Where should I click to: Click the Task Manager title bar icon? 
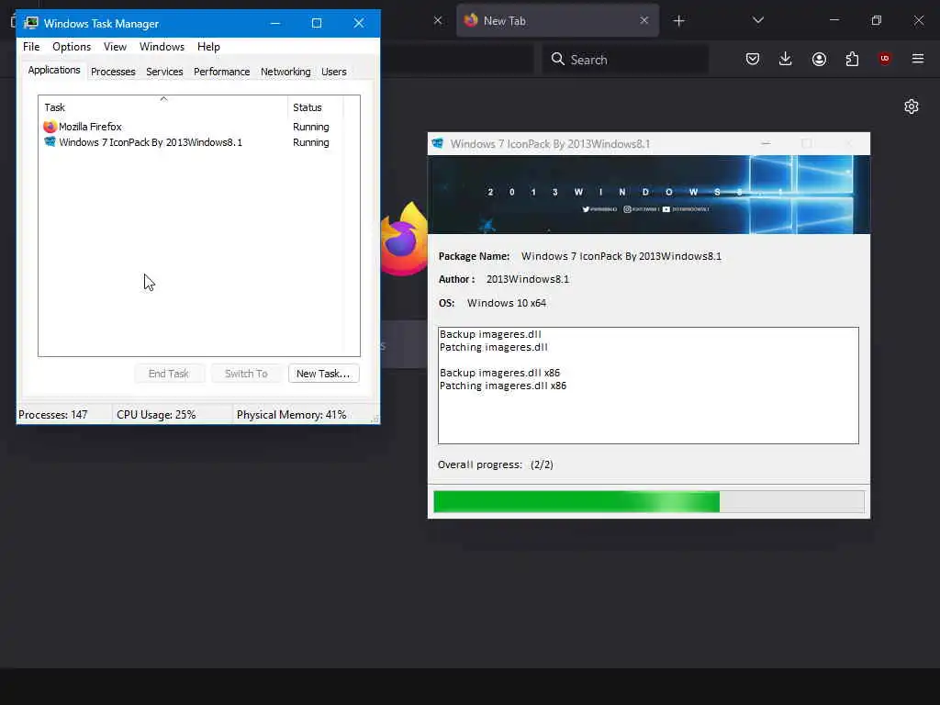tap(30, 23)
